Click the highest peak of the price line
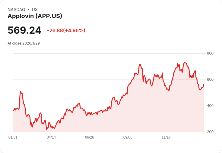Image resolution: width=222 pixels, height=153 pixels. click(x=185, y=62)
